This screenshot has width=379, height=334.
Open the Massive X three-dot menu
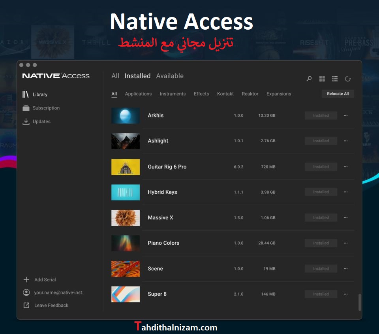(346, 217)
